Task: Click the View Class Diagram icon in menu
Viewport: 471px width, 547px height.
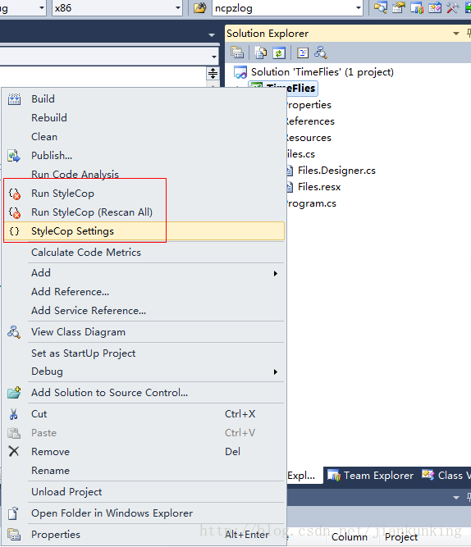Action: (x=14, y=332)
